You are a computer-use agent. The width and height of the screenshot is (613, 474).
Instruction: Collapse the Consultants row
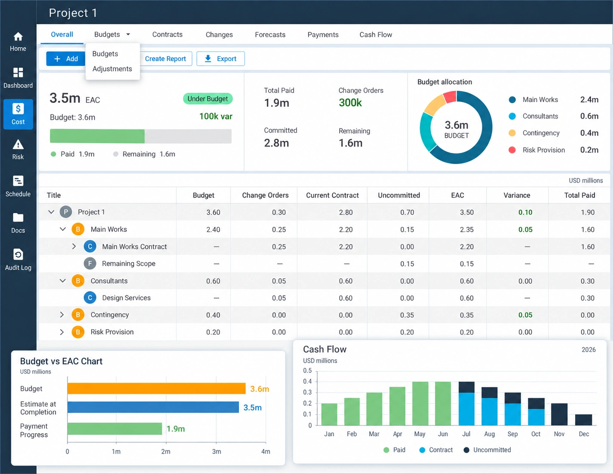[63, 281]
